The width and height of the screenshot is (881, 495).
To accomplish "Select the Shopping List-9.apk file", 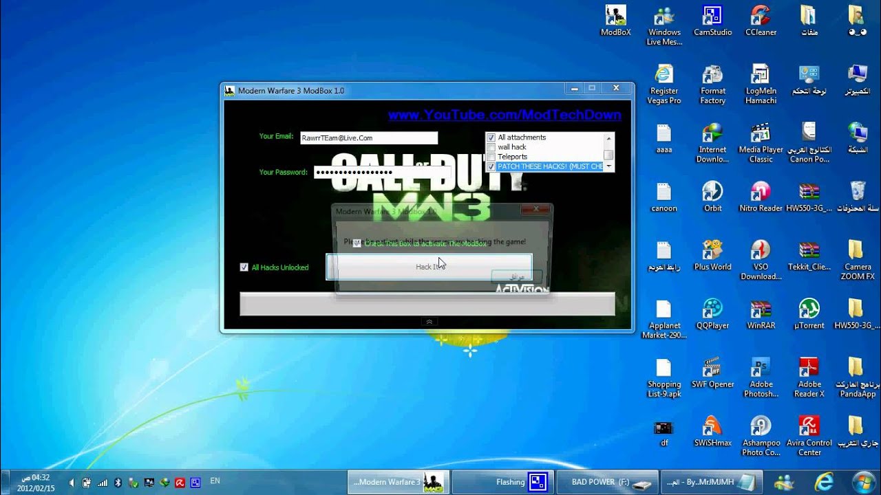I will pos(664,378).
